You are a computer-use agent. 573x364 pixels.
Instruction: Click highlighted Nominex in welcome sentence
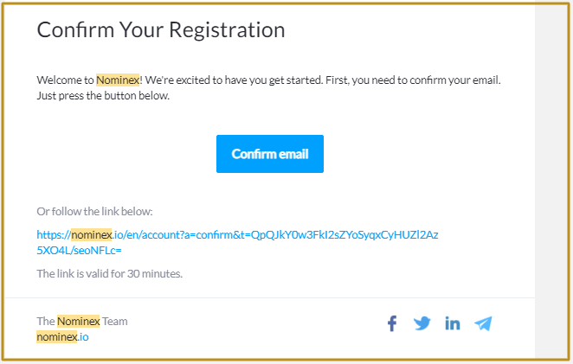(x=118, y=80)
